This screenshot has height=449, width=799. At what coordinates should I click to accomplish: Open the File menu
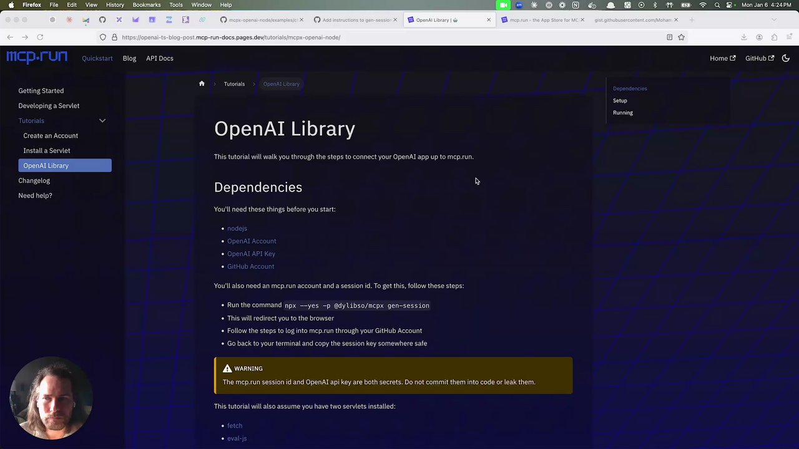click(54, 5)
